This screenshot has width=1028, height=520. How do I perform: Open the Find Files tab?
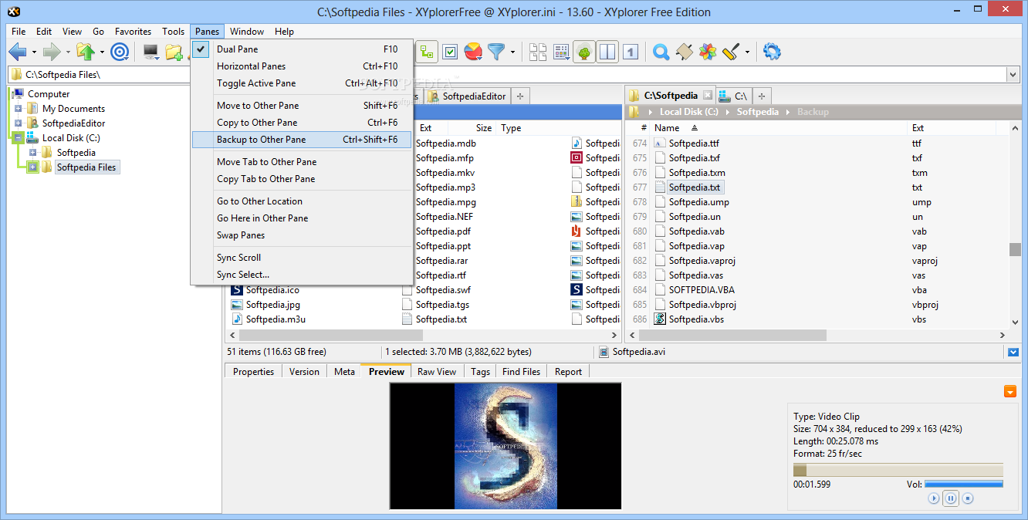(521, 372)
